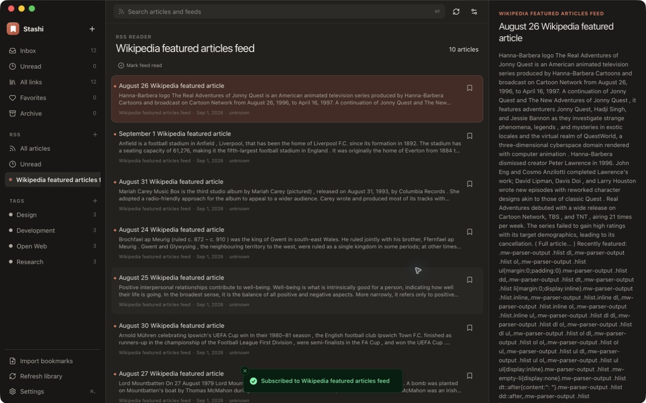Open All articles under RSS

53,149
